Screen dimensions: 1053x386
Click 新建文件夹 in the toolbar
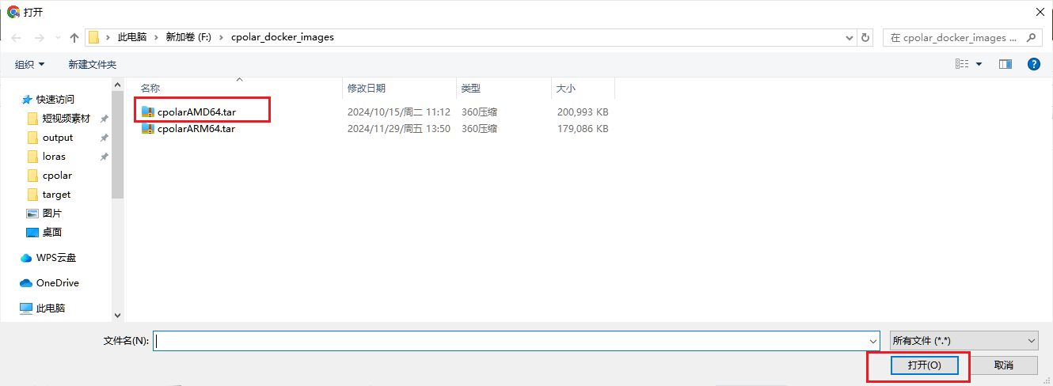tap(92, 64)
